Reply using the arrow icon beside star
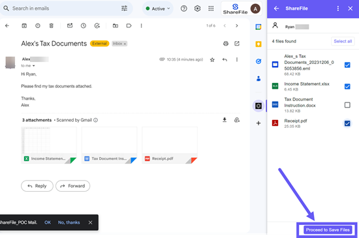 (225, 60)
